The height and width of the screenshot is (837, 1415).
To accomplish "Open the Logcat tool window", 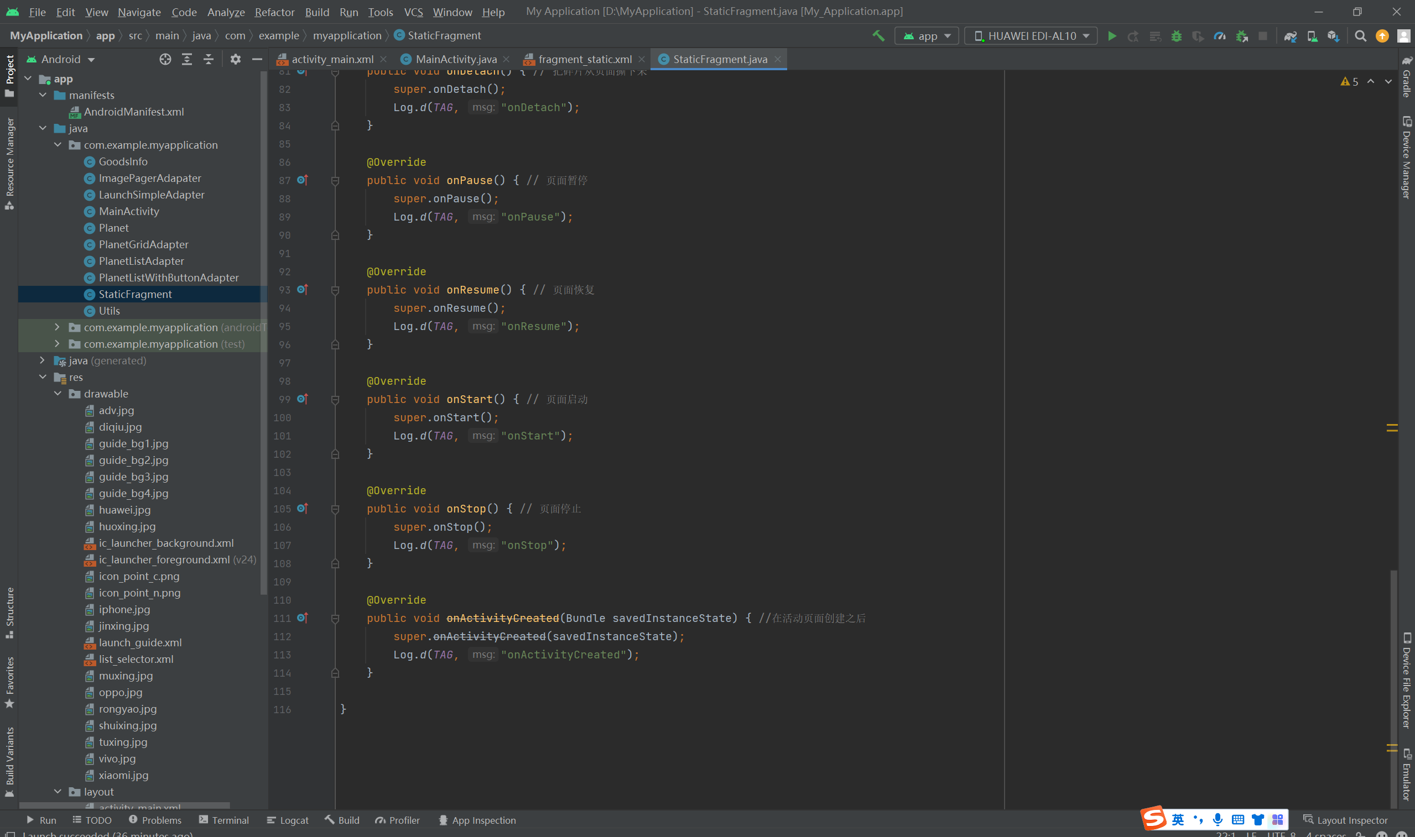I will pos(288,820).
